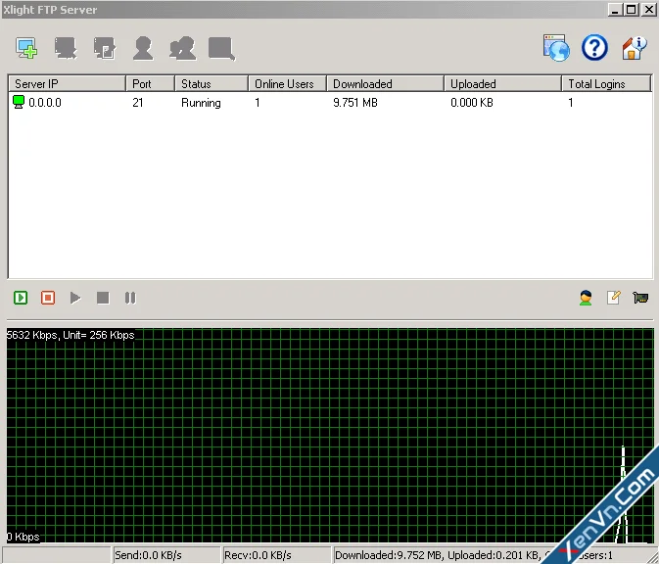The width and height of the screenshot is (659, 564).
Task: Start all servers with green play icon
Action: point(21,298)
